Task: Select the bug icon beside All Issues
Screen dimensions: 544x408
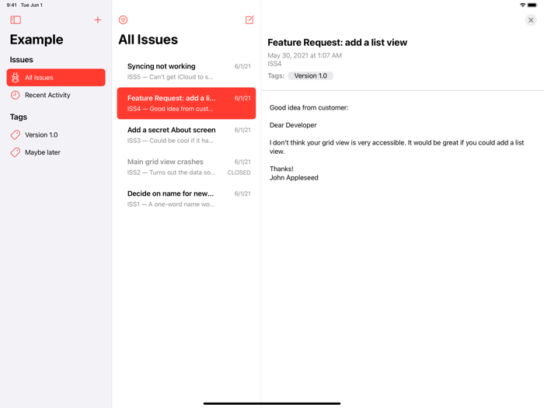Action: coord(16,78)
